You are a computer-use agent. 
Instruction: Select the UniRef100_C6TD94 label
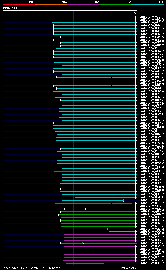[152, 206]
